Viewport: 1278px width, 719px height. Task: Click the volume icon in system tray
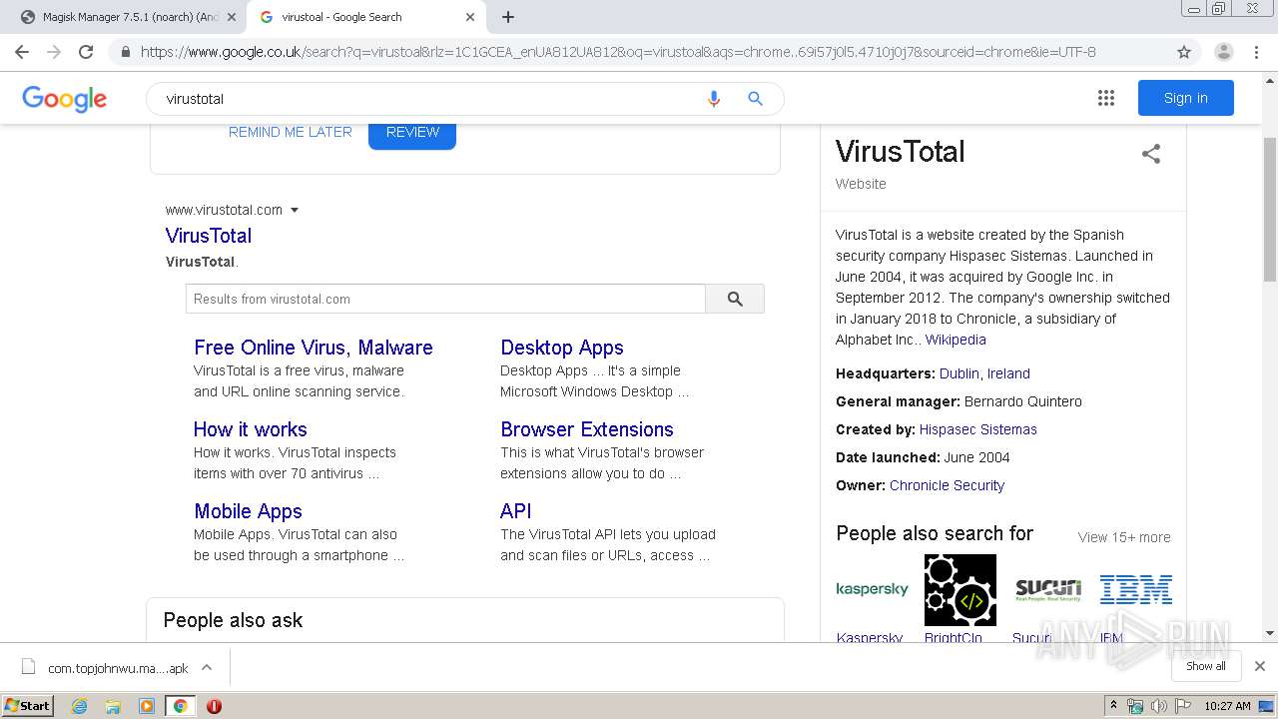tap(1159, 706)
